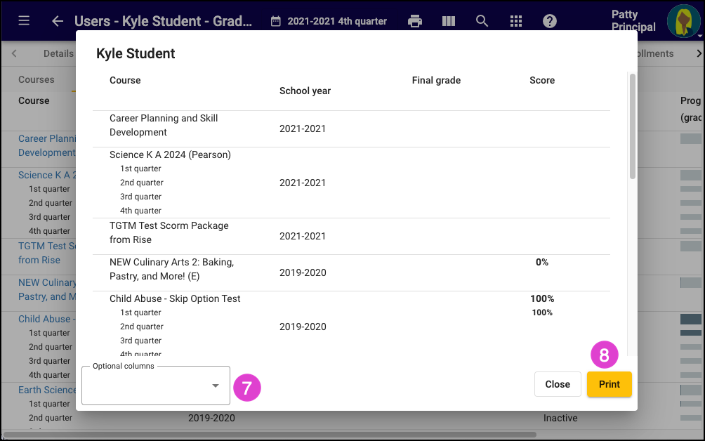Click the Kyle Student dialog title
Image resolution: width=705 pixels, height=441 pixels.
pyautogui.click(x=136, y=53)
